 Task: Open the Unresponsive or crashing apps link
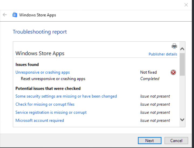(43, 72)
